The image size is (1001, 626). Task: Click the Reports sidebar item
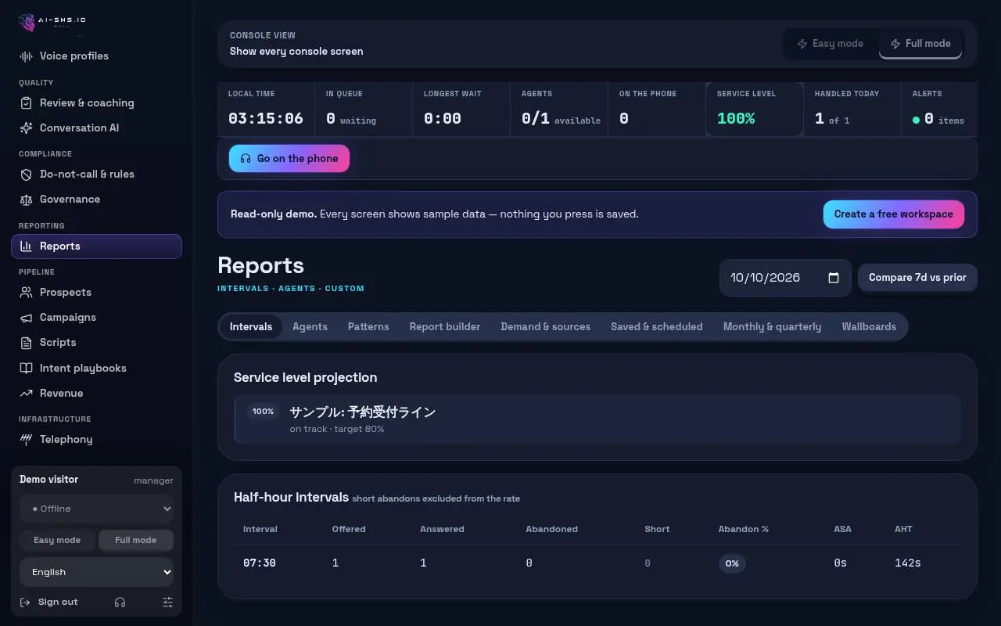96,246
